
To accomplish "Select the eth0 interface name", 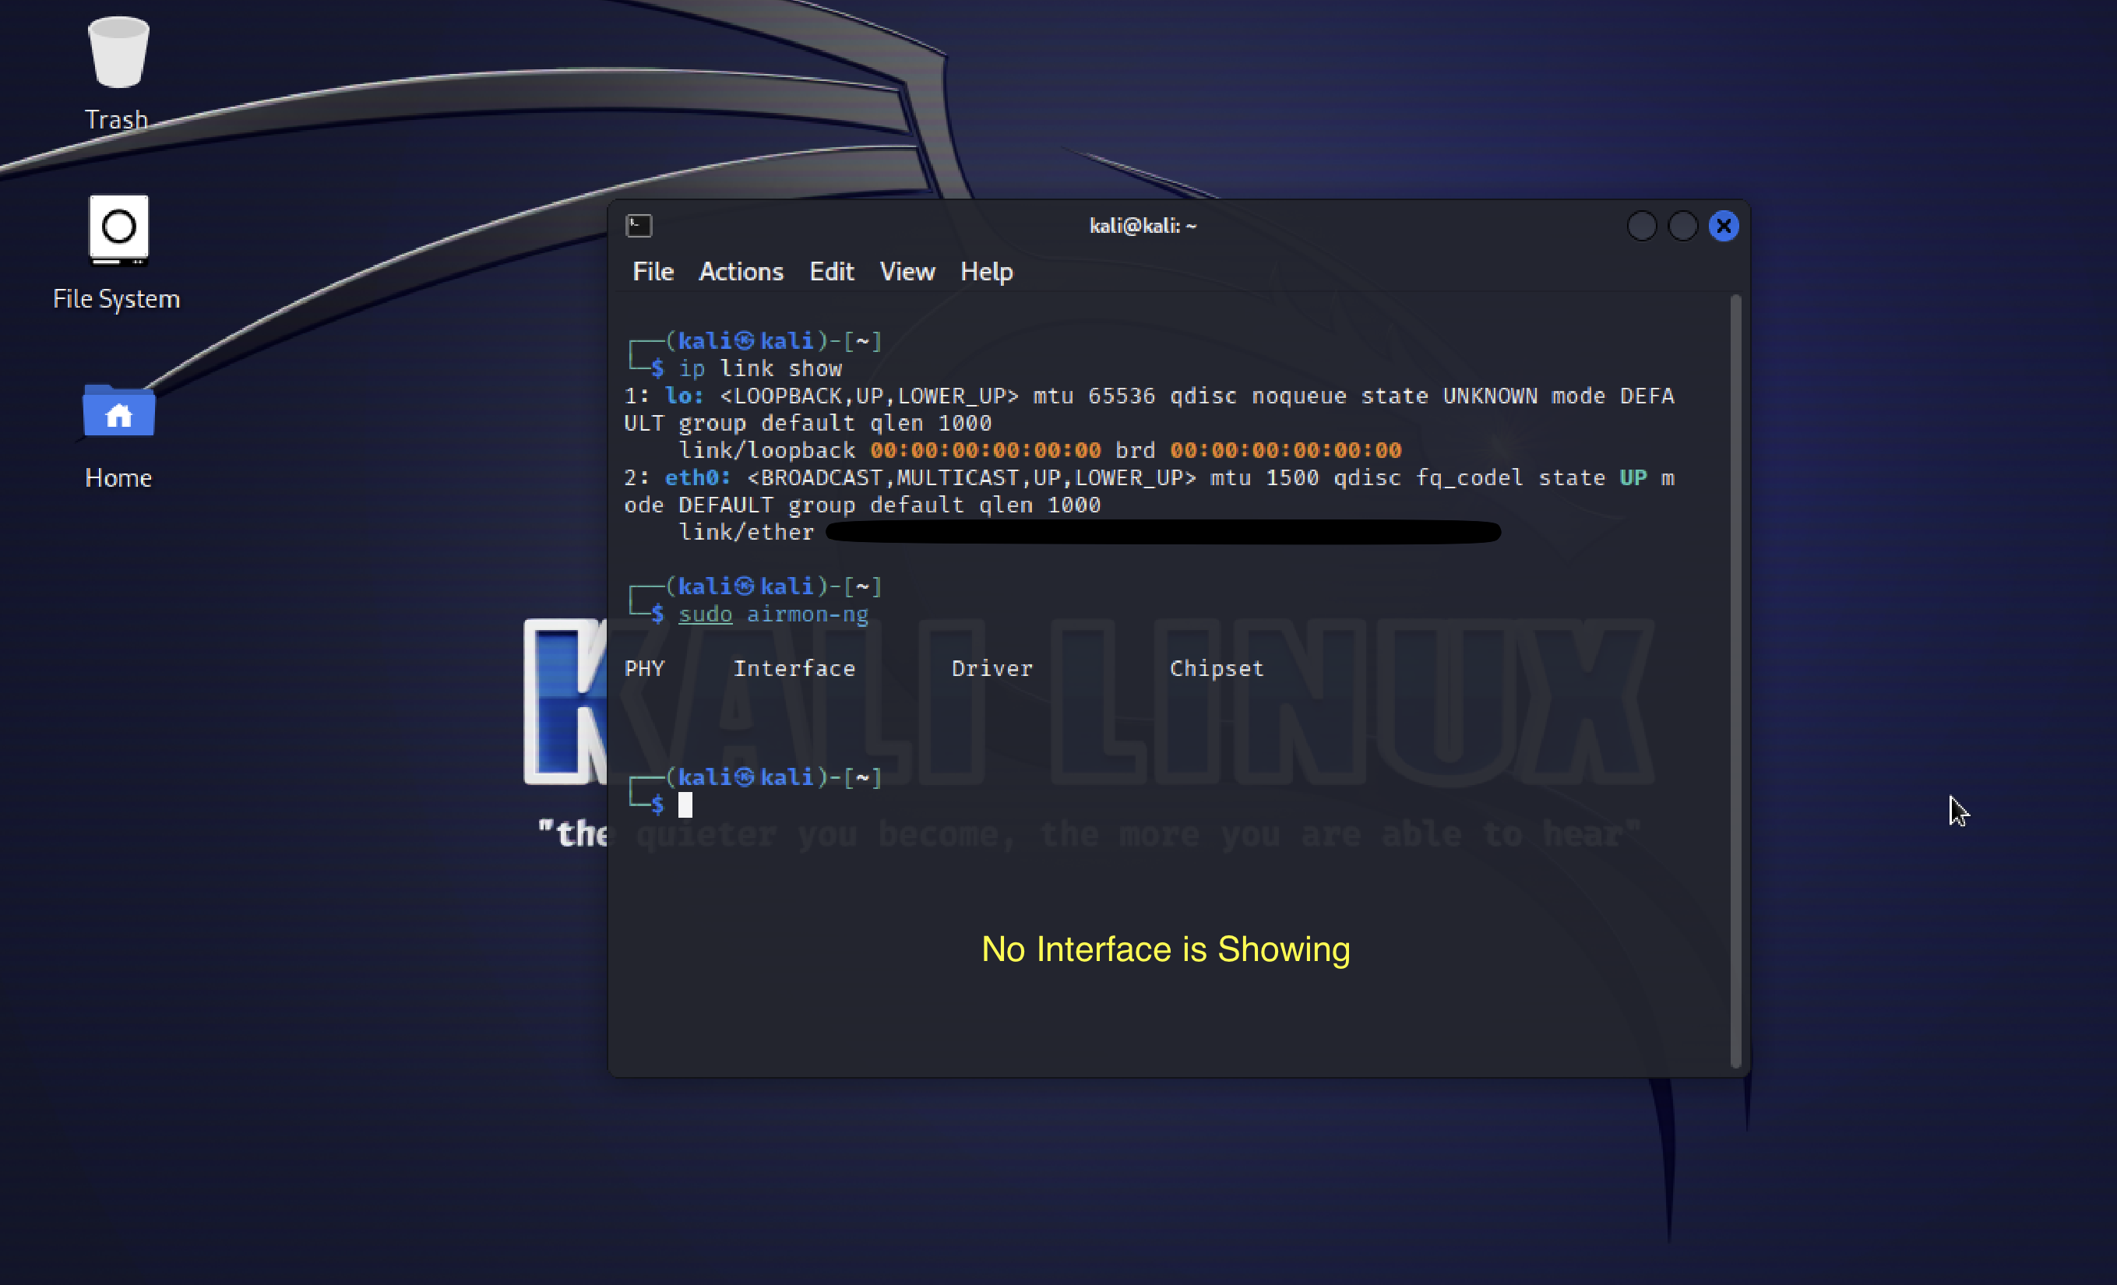I will (692, 477).
